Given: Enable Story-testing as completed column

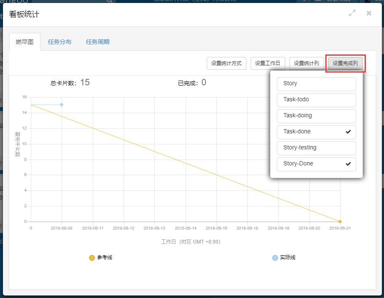Looking at the screenshot, I should (x=316, y=148).
